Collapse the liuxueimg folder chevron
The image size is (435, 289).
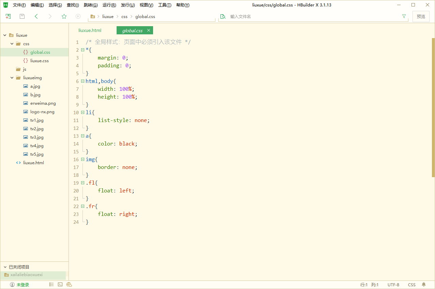tap(12, 78)
